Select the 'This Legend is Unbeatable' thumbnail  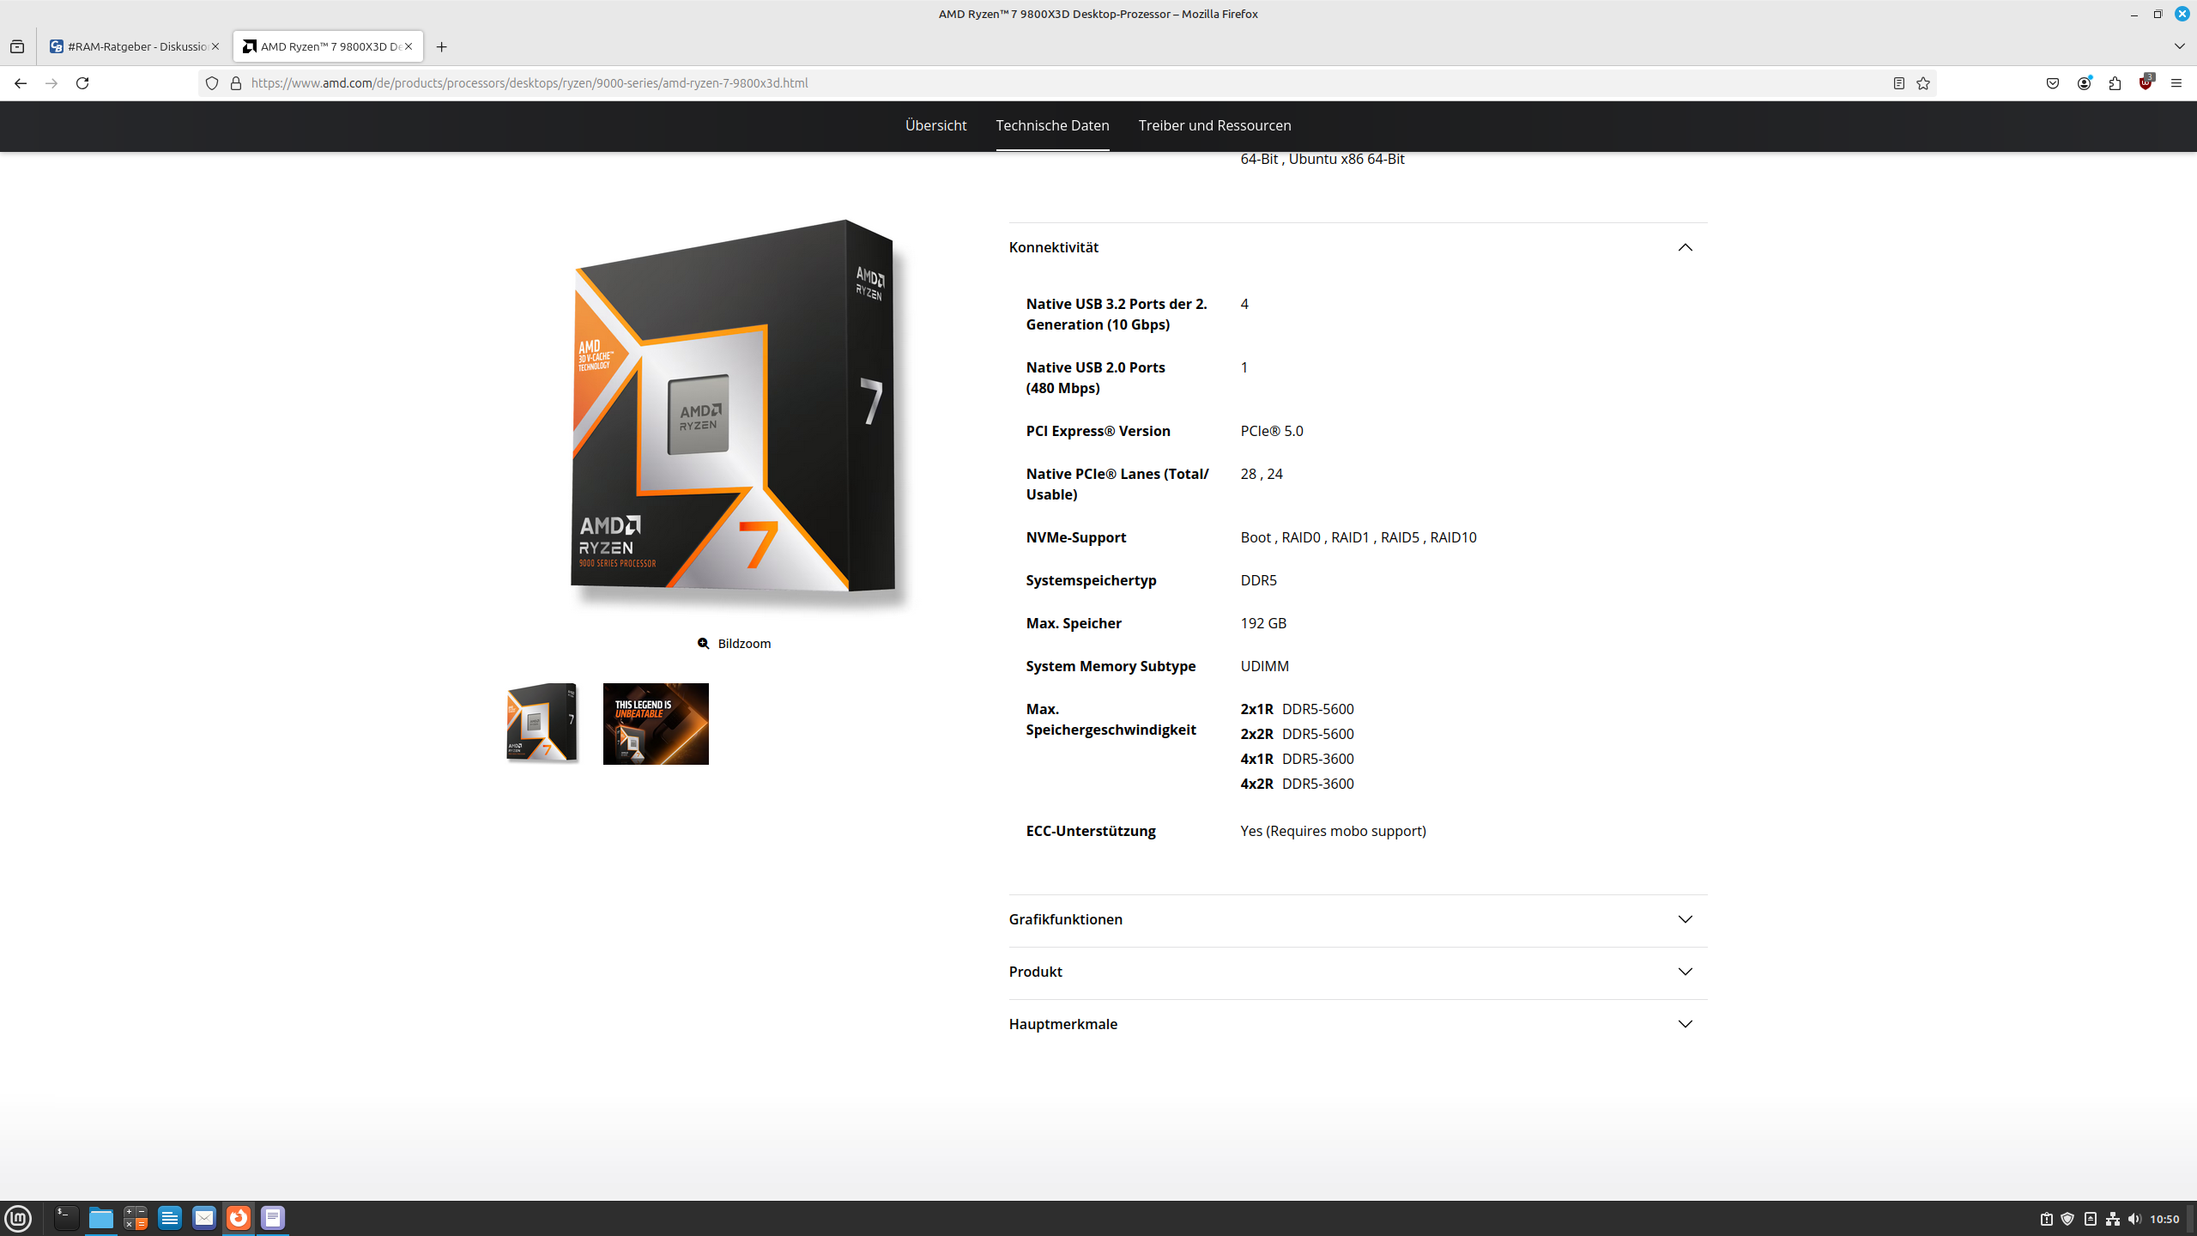click(656, 724)
